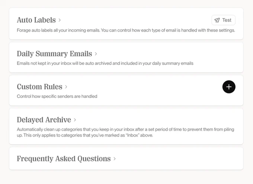The height and width of the screenshot is (184, 253).
Task: Open the Frequently Asked Questions title
Action: point(64,159)
